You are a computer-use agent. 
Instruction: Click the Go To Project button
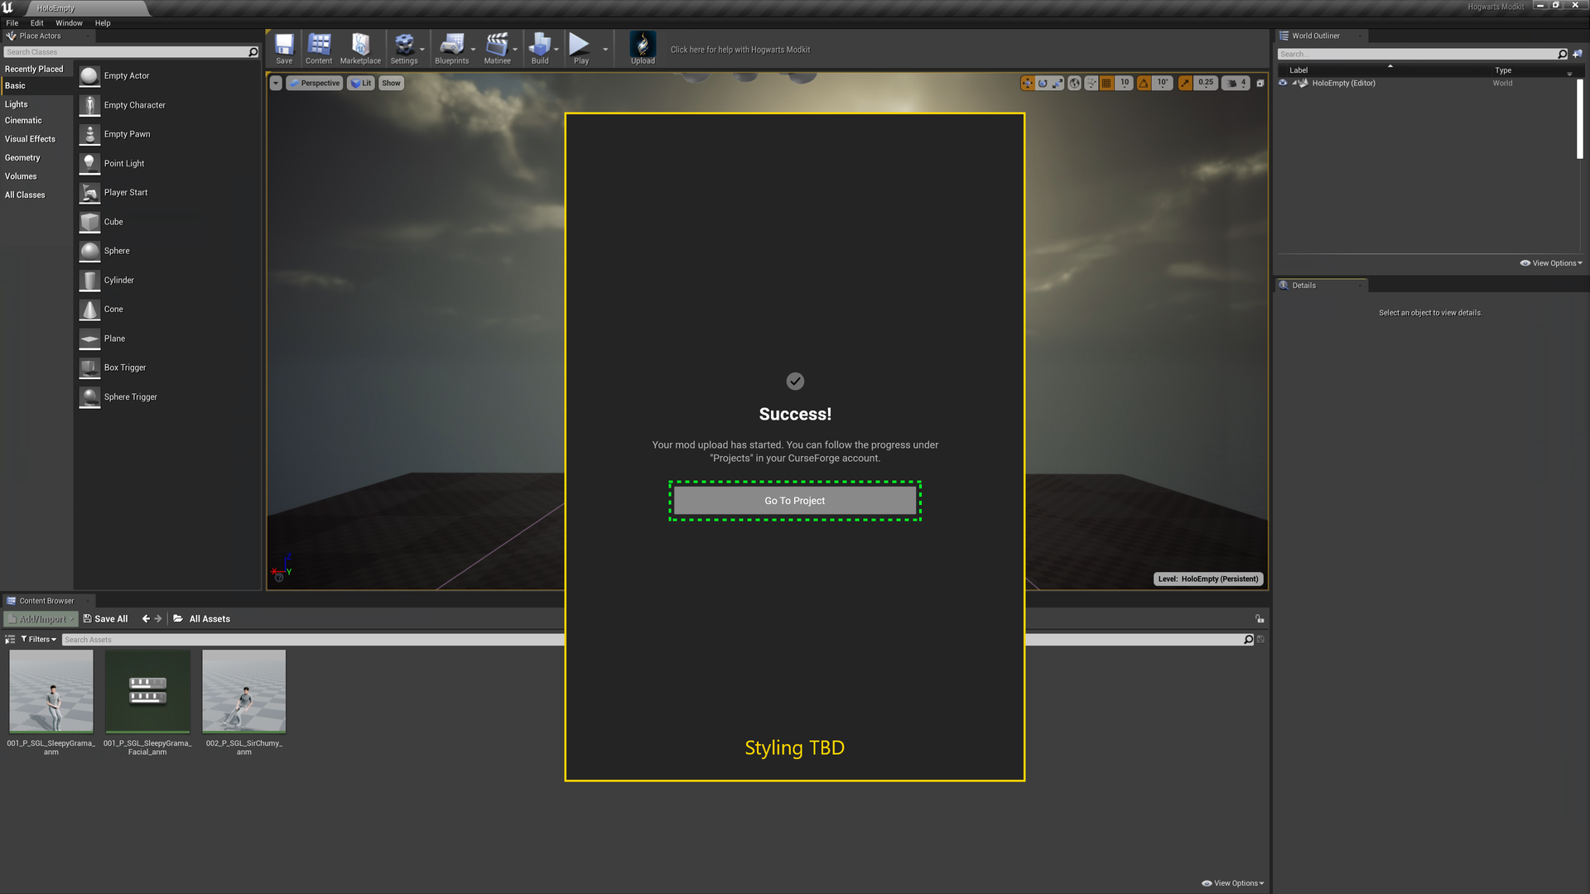pyautogui.click(x=795, y=501)
